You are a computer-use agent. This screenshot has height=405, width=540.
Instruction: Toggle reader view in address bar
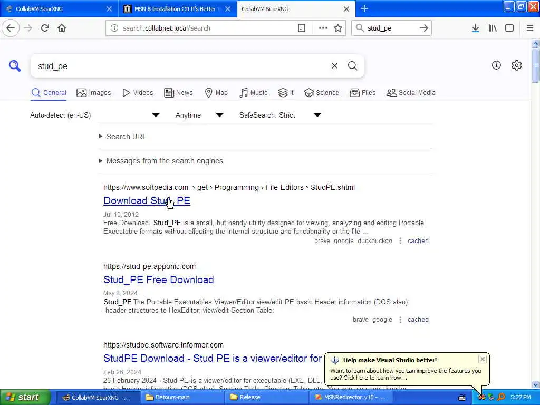302,28
